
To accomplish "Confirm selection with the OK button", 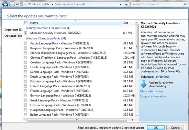I will (156, 128).
